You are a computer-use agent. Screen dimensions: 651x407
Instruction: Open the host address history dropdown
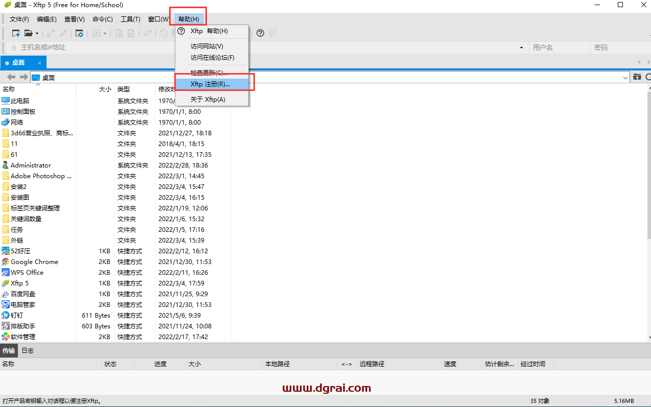pyautogui.click(x=521, y=47)
